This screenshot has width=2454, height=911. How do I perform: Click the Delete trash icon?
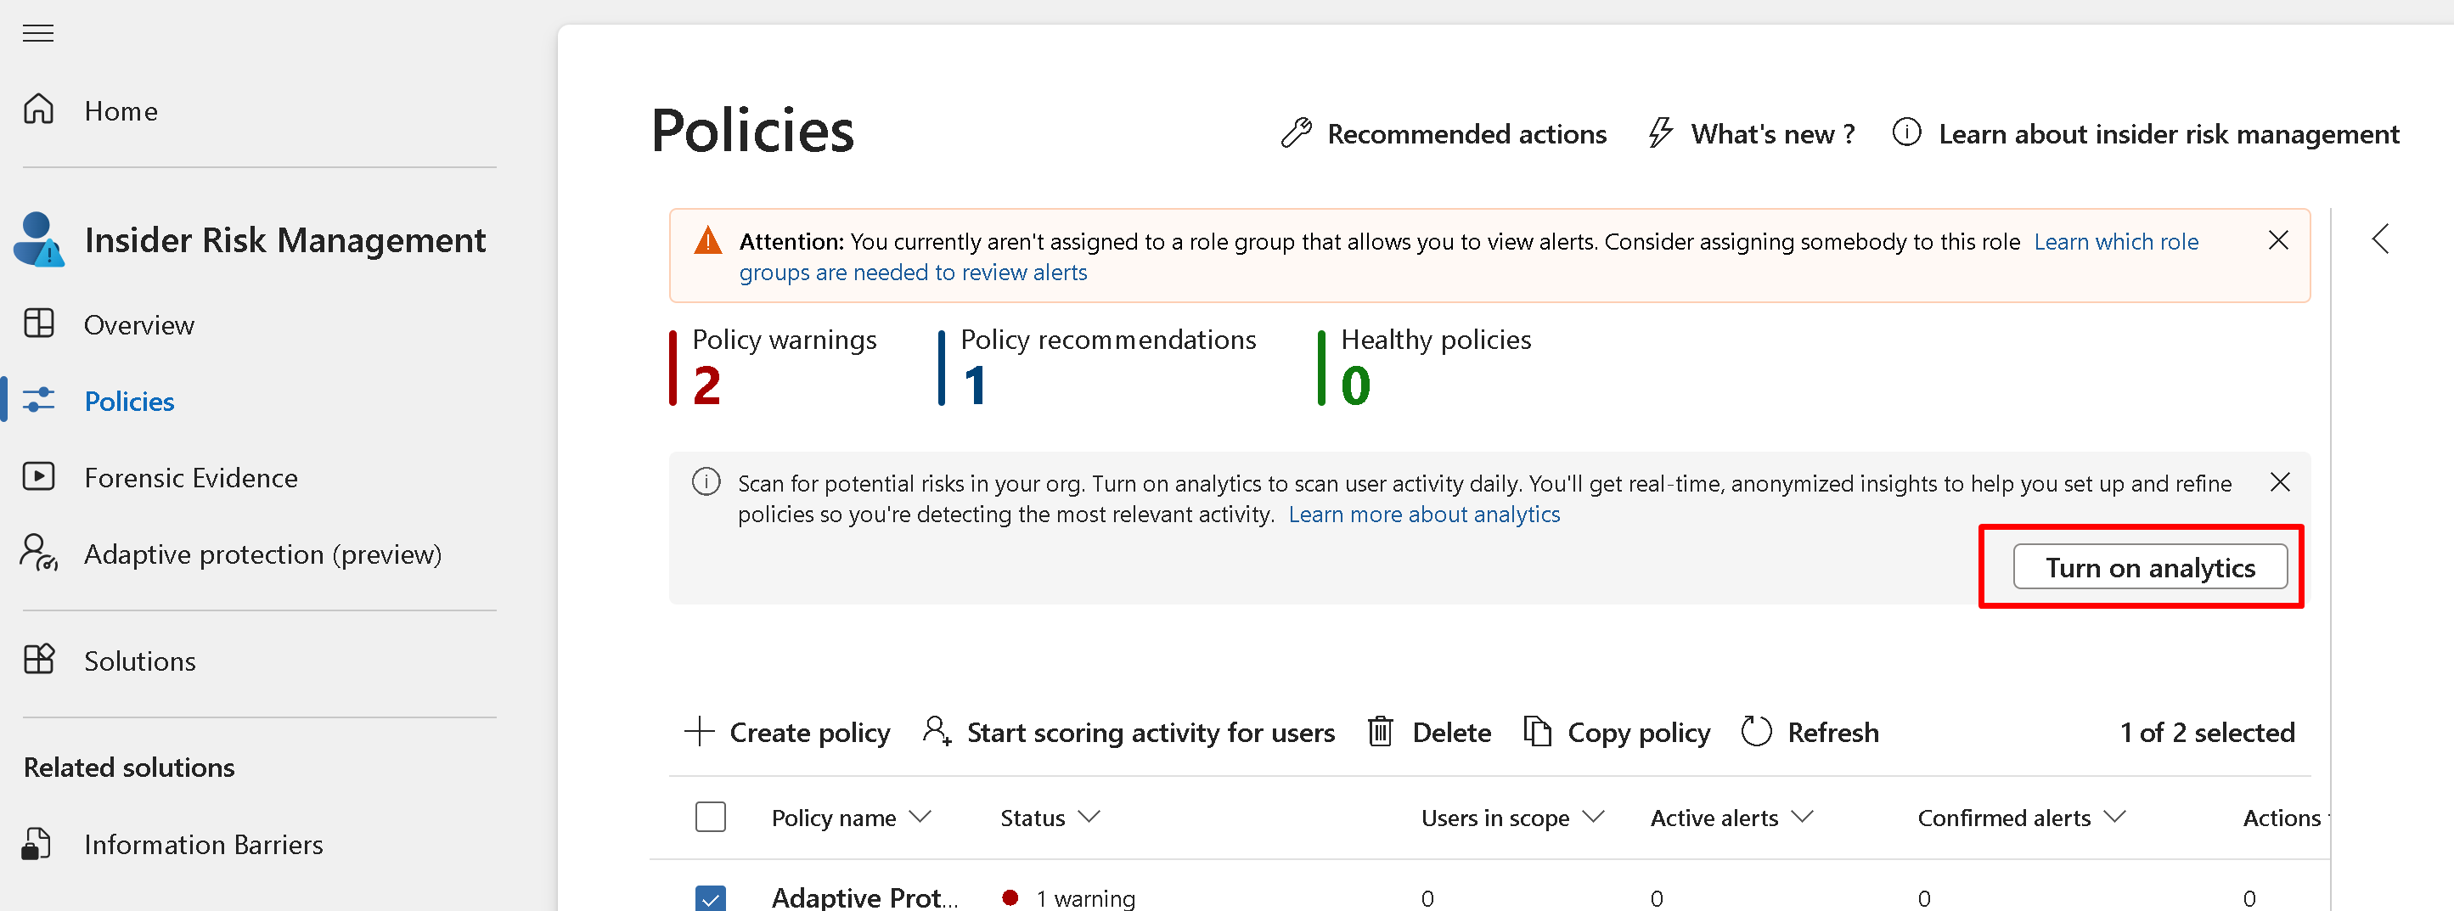pos(1381,732)
